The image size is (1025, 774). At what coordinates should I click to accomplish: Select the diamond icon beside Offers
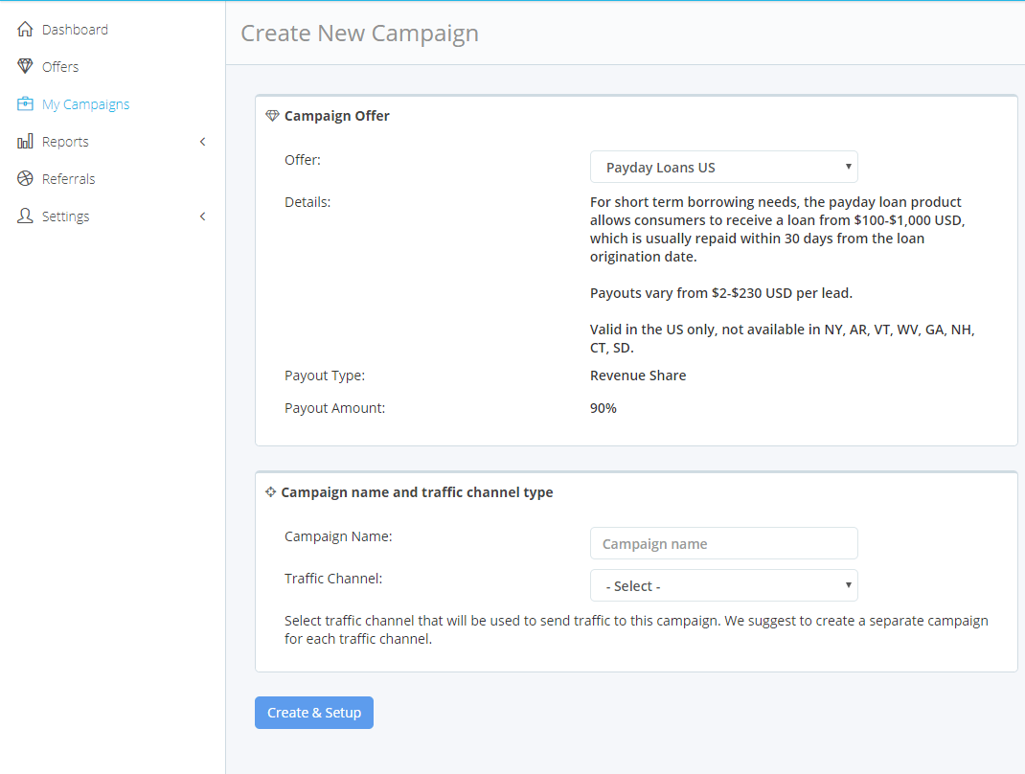click(23, 66)
